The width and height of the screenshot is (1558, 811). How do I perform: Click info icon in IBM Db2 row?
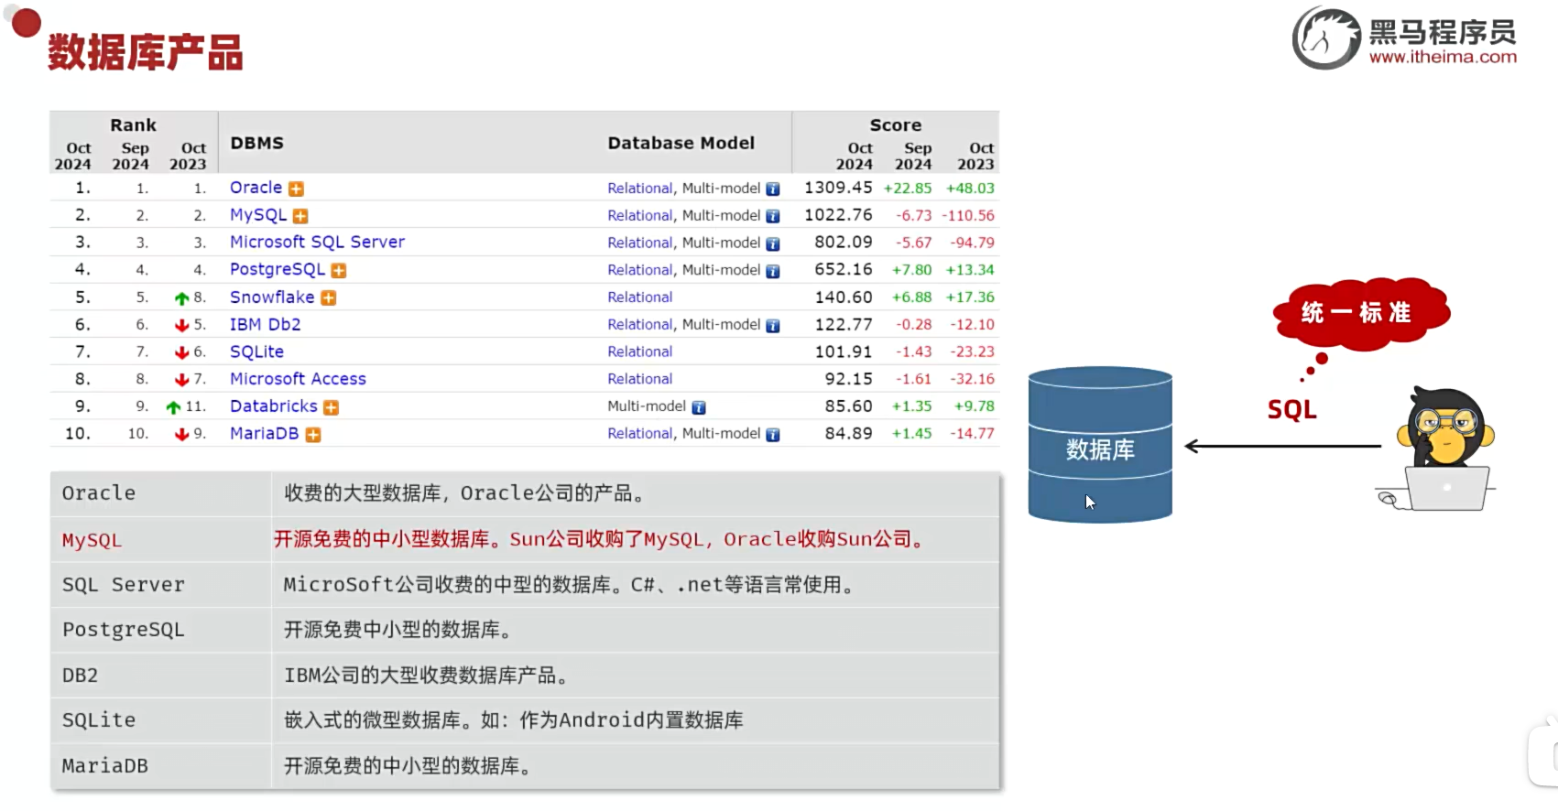[773, 326]
